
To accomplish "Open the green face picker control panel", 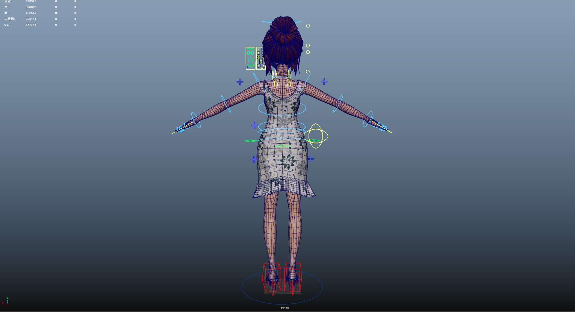I will (250, 58).
